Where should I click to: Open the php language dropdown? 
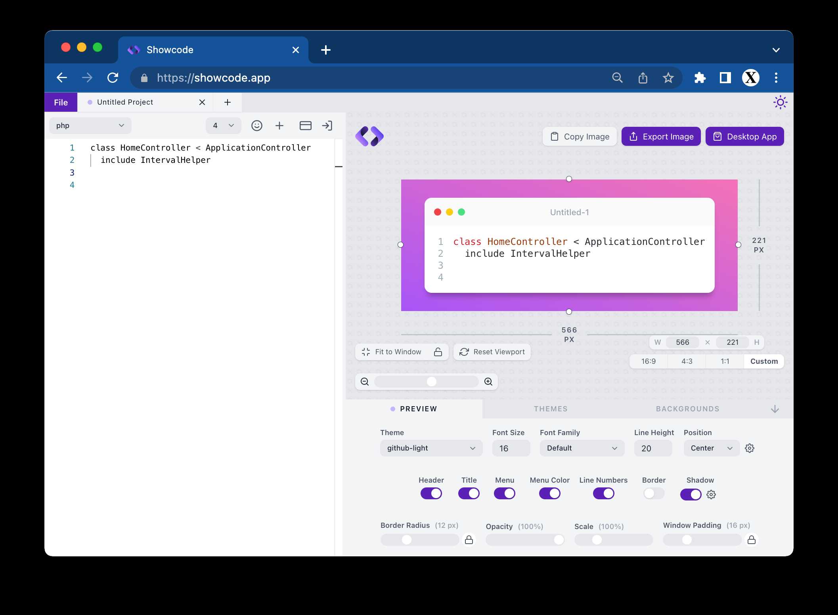pos(90,126)
